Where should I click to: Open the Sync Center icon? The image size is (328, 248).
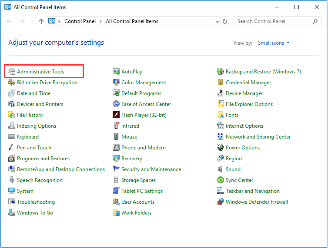point(221,180)
